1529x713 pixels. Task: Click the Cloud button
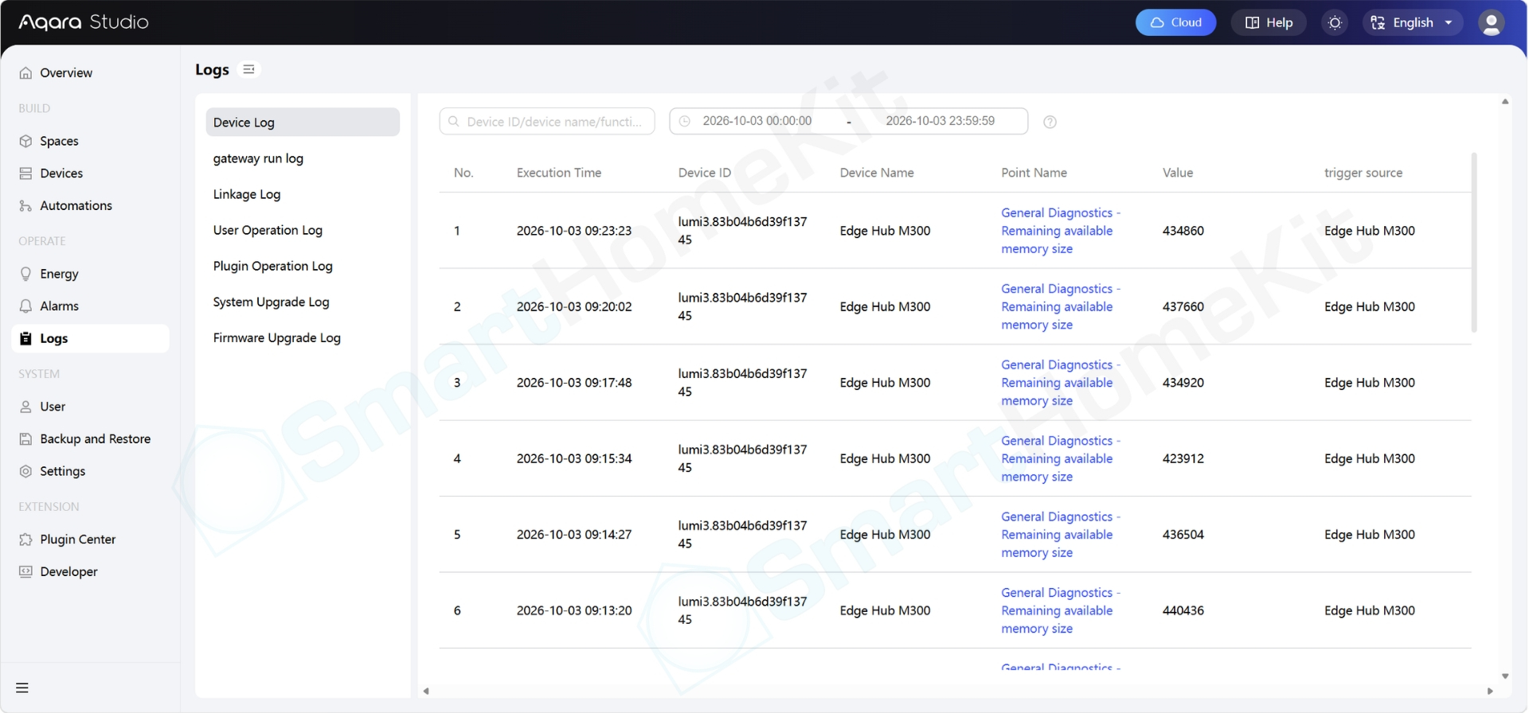[x=1175, y=22]
